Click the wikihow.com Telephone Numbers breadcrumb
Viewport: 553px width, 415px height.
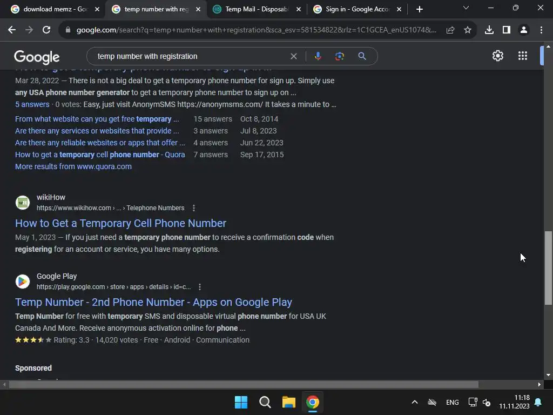(x=110, y=208)
